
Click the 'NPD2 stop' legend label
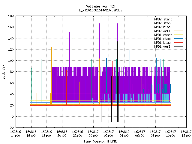(x=162, y=23)
